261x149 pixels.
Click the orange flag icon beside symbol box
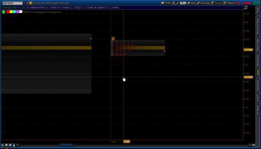coord(30,3)
